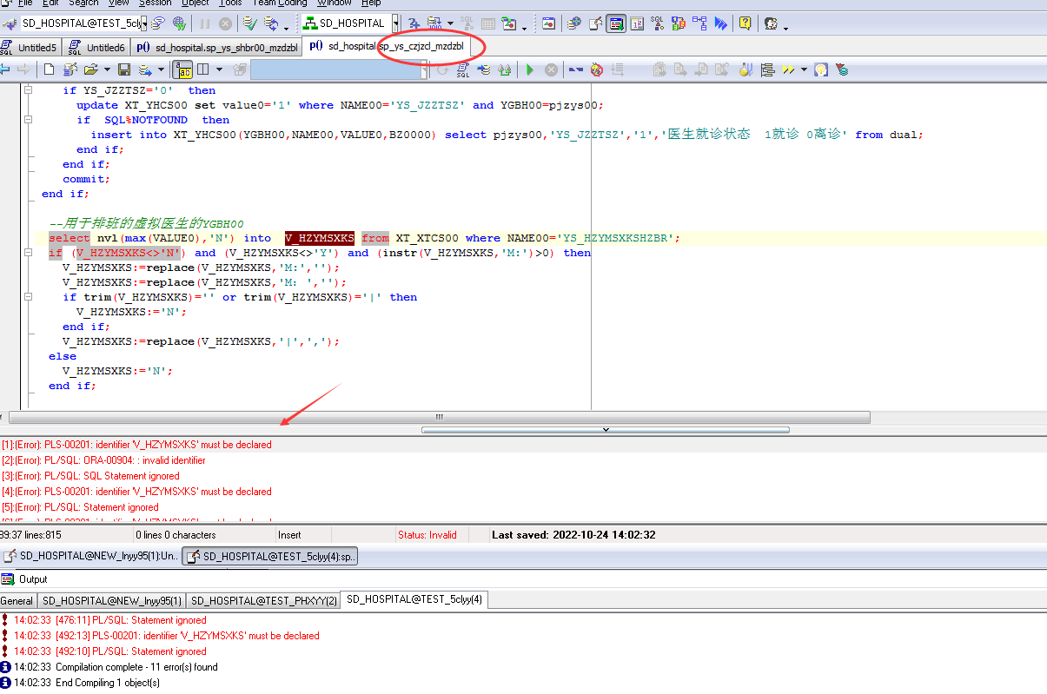Image resolution: width=1047 pixels, height=694 pixels.
Task: Click the '[476:11] PL/SQL: Statement ignored' output line
Action: pyautogui.click(x=109, y=620)
